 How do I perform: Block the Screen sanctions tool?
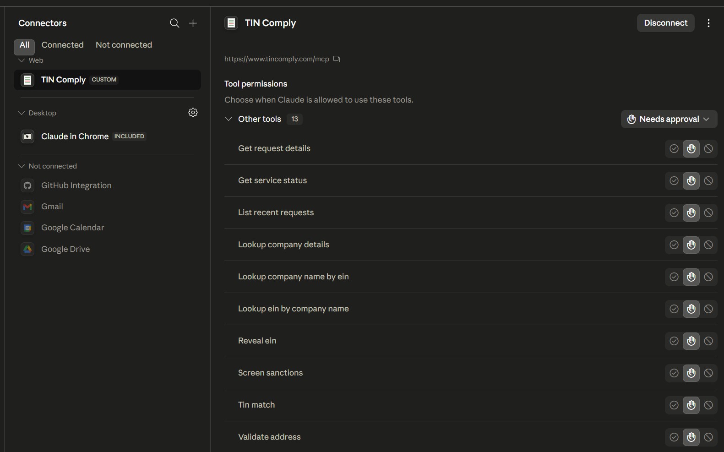[708, 373]
